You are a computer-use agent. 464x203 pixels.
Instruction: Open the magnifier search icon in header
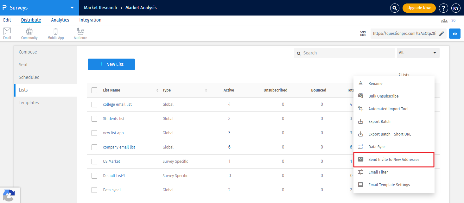point(395,8)
